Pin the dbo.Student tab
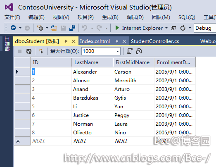This screenshot has height=167, width=216. click(66, 41)
